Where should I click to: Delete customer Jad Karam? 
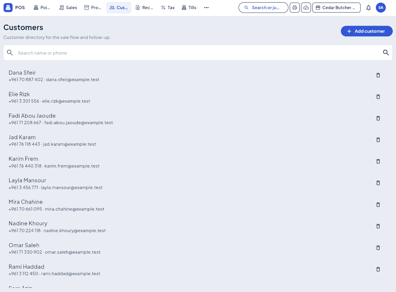click(378, 140)
